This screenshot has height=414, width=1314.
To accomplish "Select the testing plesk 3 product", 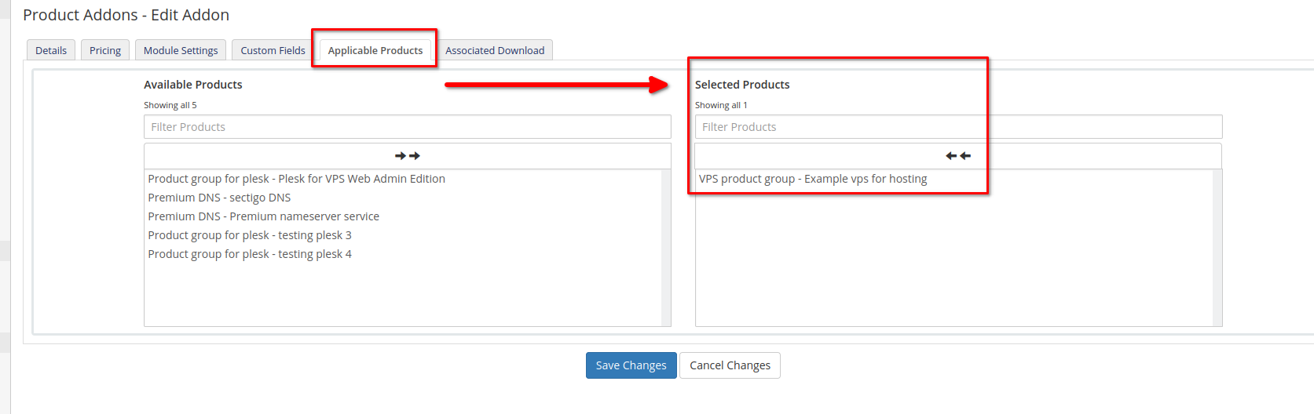I will (x=250, y=235).
